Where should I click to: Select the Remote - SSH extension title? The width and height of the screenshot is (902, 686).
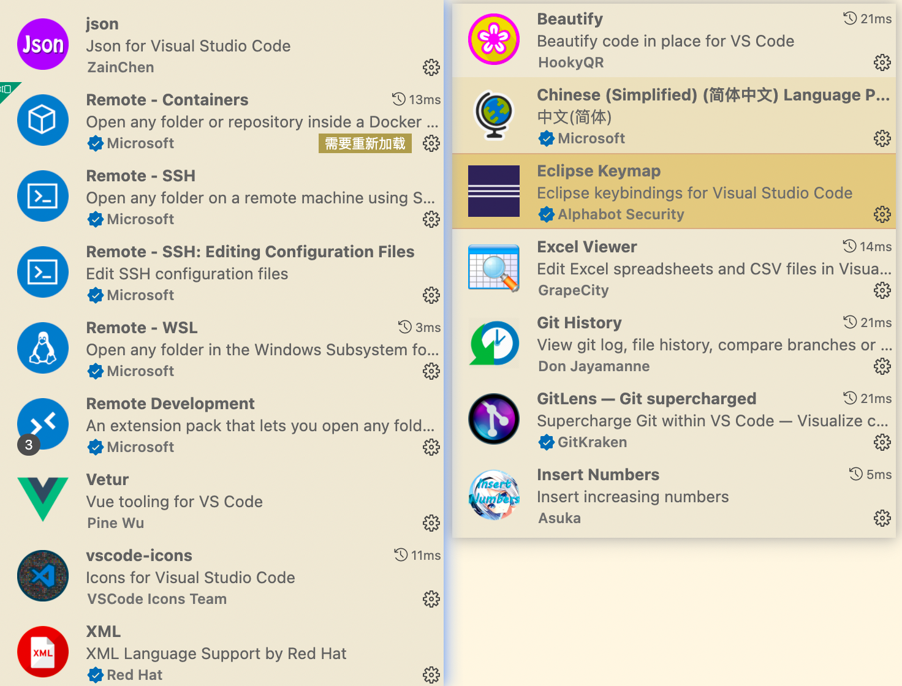(141, 176)
